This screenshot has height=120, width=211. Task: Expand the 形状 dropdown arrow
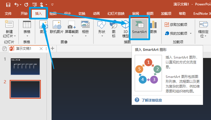click(102, 36)
